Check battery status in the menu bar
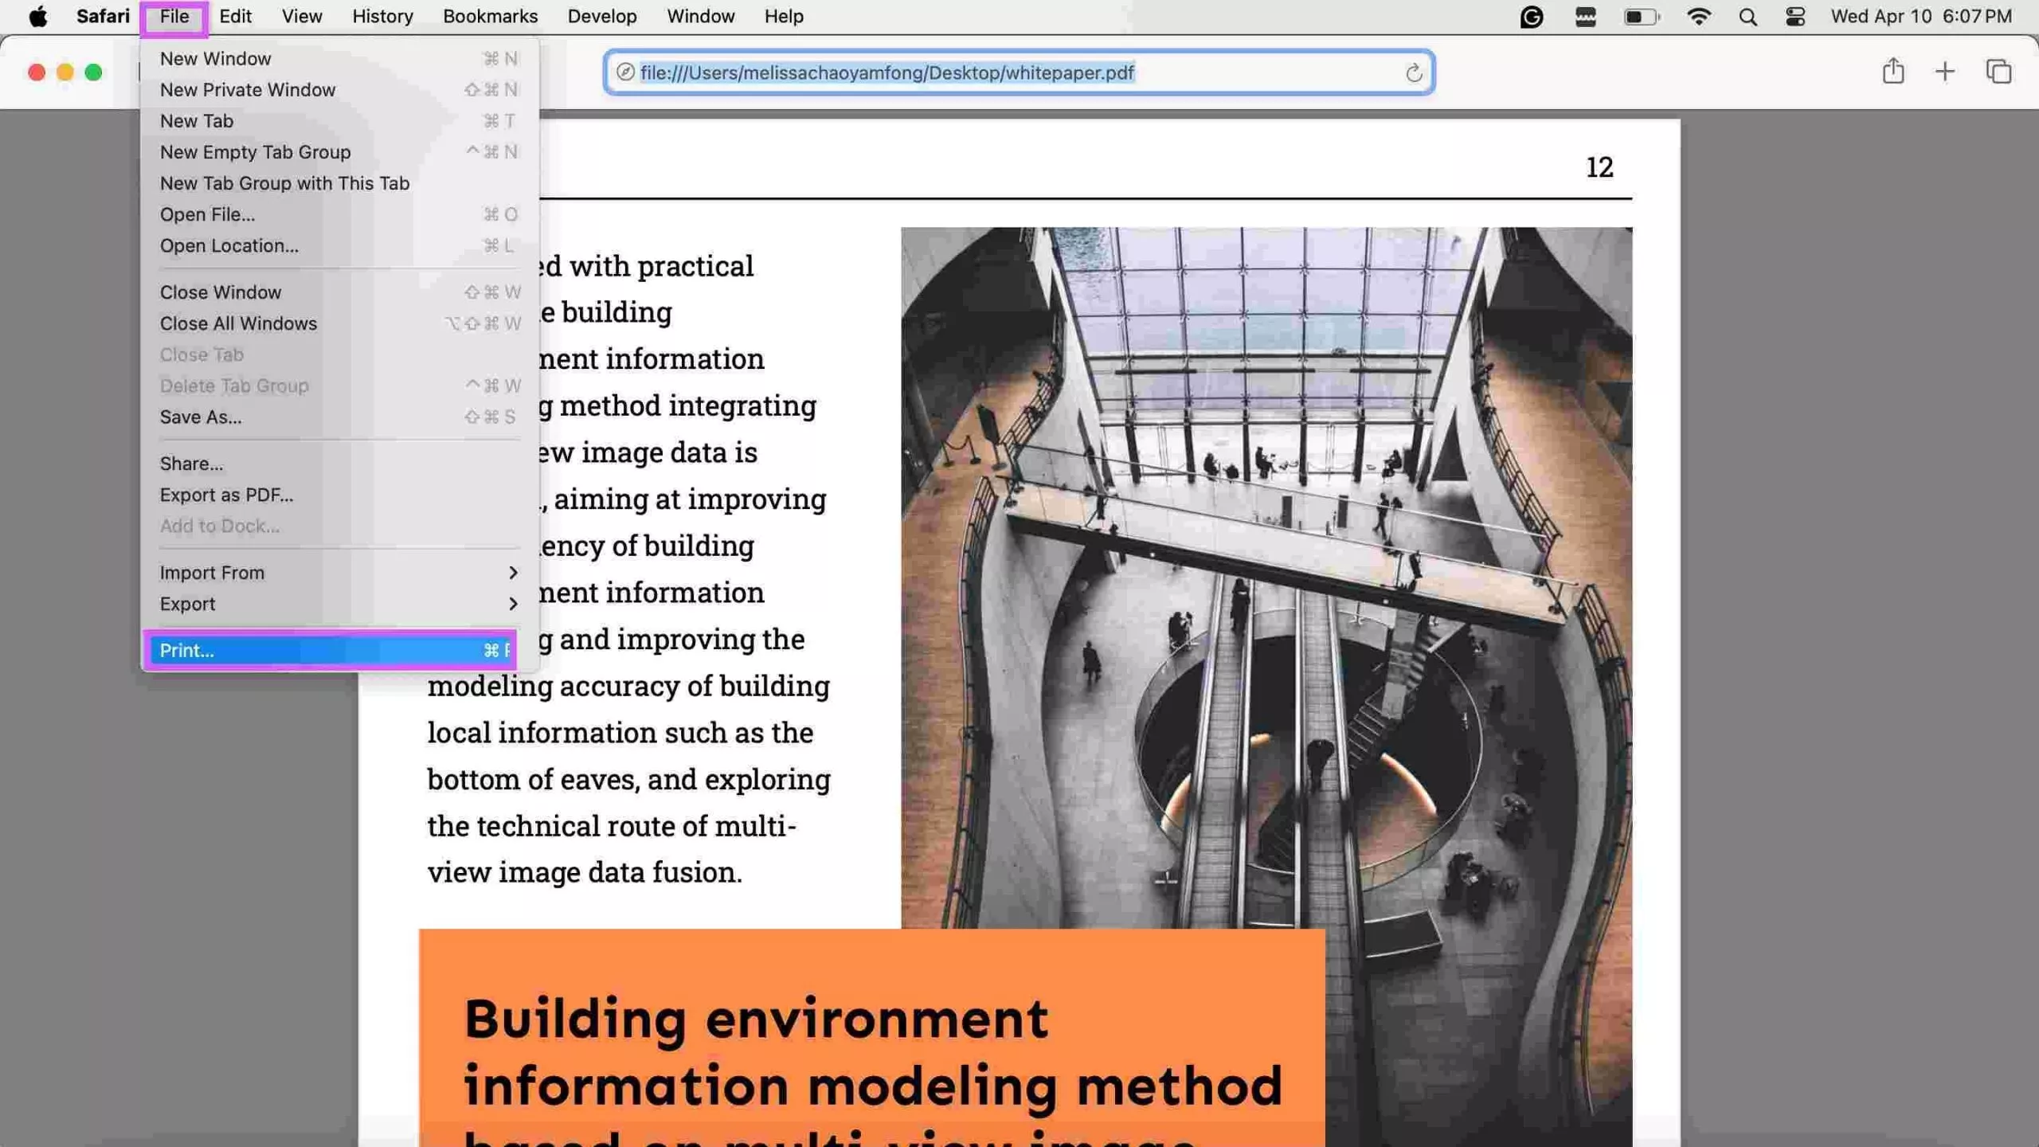This screenshot has width=2039, height=1147. pyautogui.click(x=1641, y=16)
